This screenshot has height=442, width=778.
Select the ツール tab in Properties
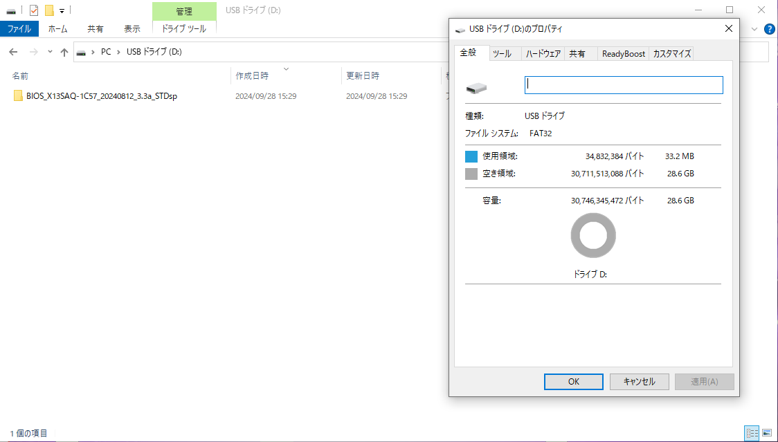(502, 54)
